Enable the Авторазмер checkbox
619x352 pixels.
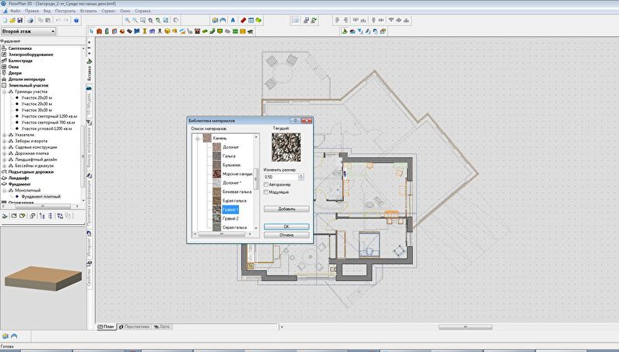click(x=267, y=185)
